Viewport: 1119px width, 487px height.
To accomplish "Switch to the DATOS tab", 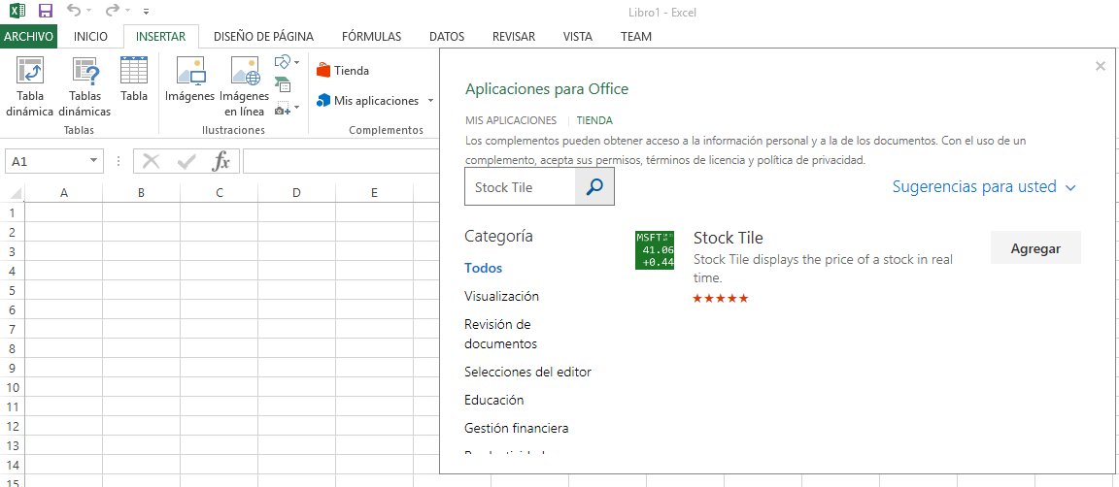I will tap(447, 36).
